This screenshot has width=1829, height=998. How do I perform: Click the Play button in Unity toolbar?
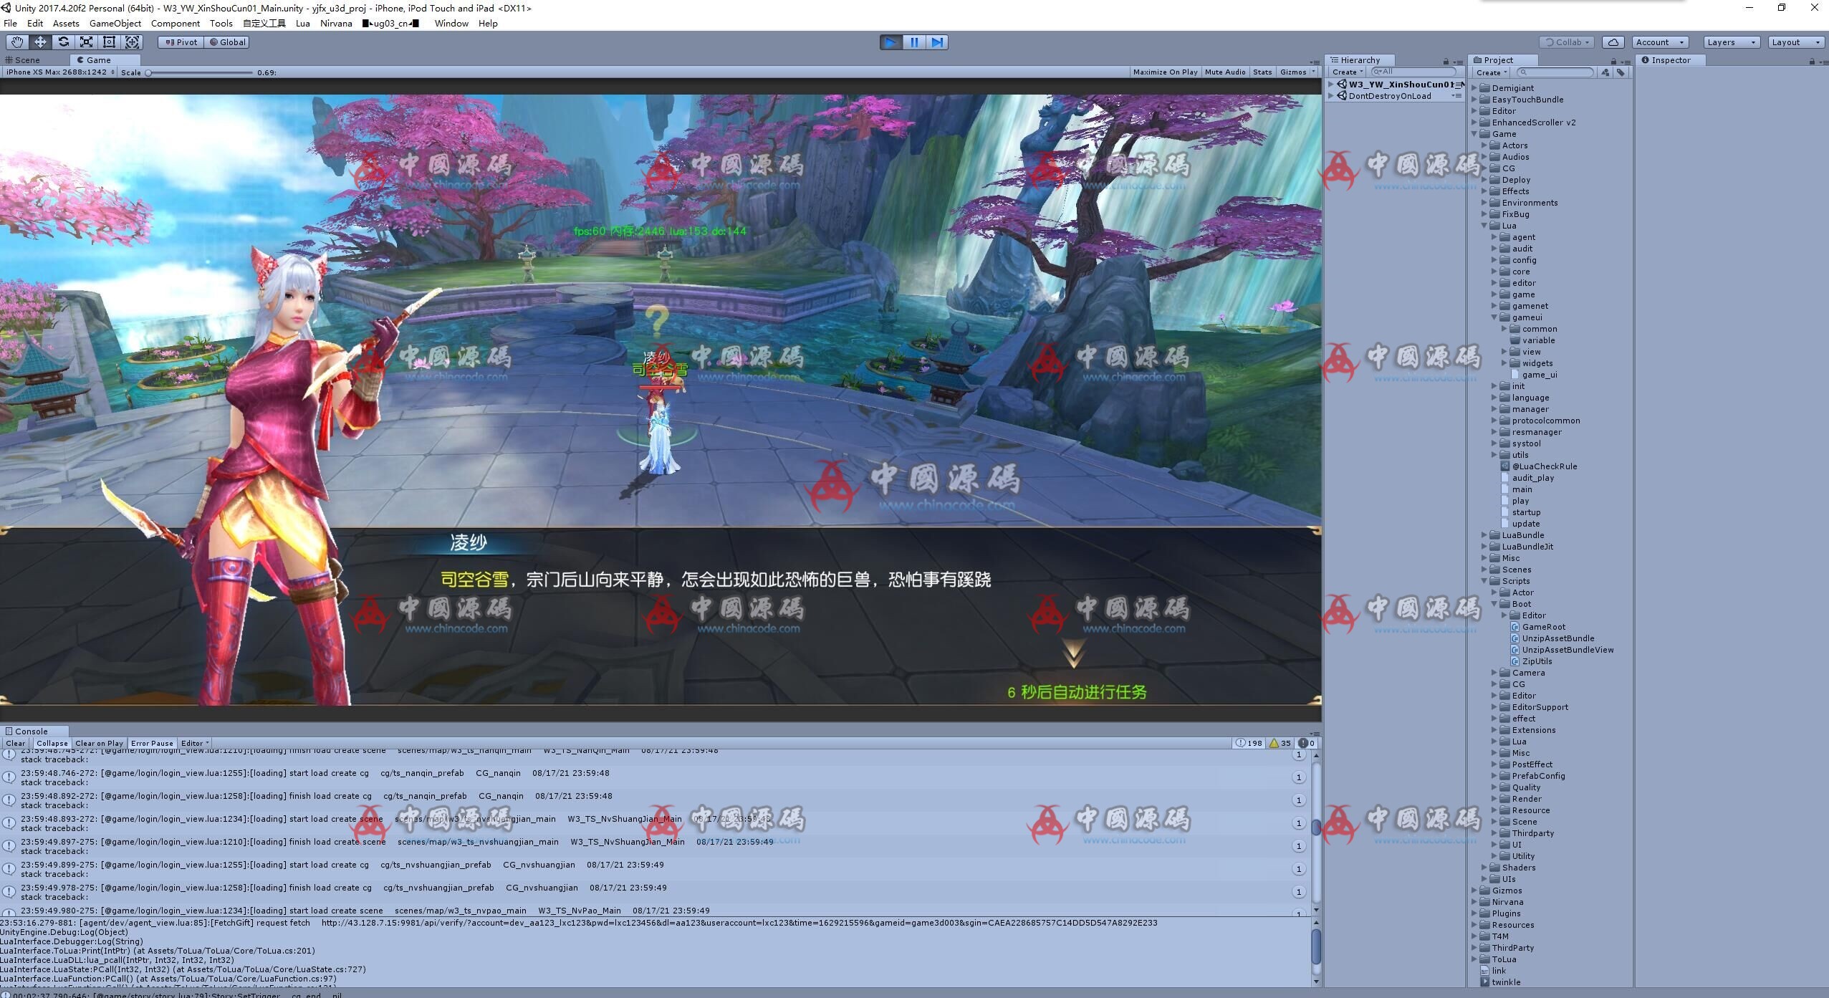pos(892,42)
